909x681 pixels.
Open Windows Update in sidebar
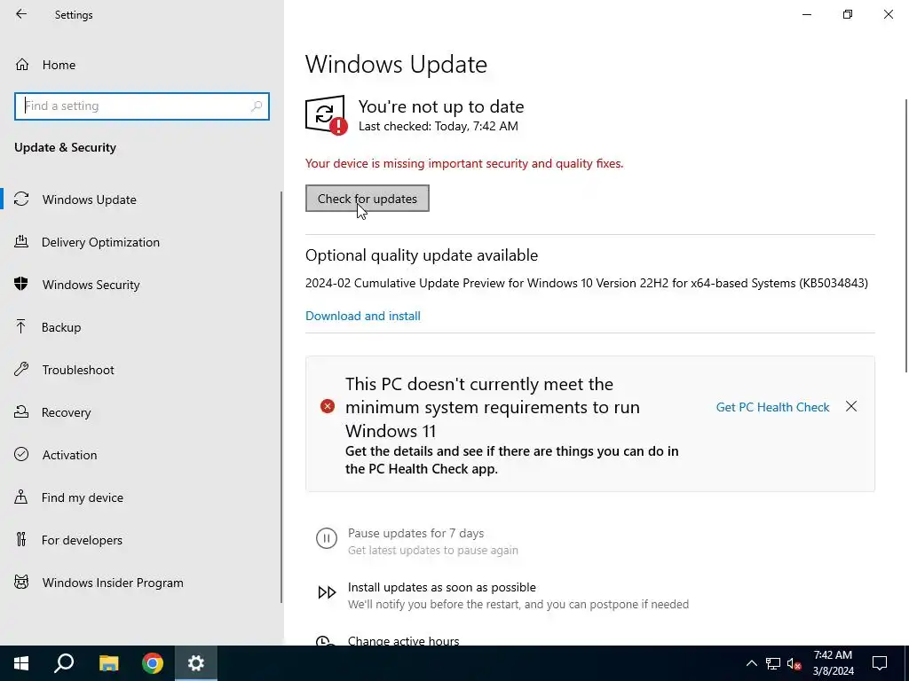pyautogui.click(x=140, y=200)
